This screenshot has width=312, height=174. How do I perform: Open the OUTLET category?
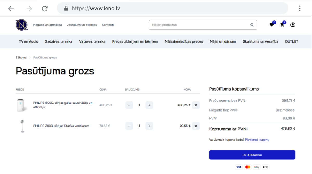pyautogui.click(x=291, y=41)
